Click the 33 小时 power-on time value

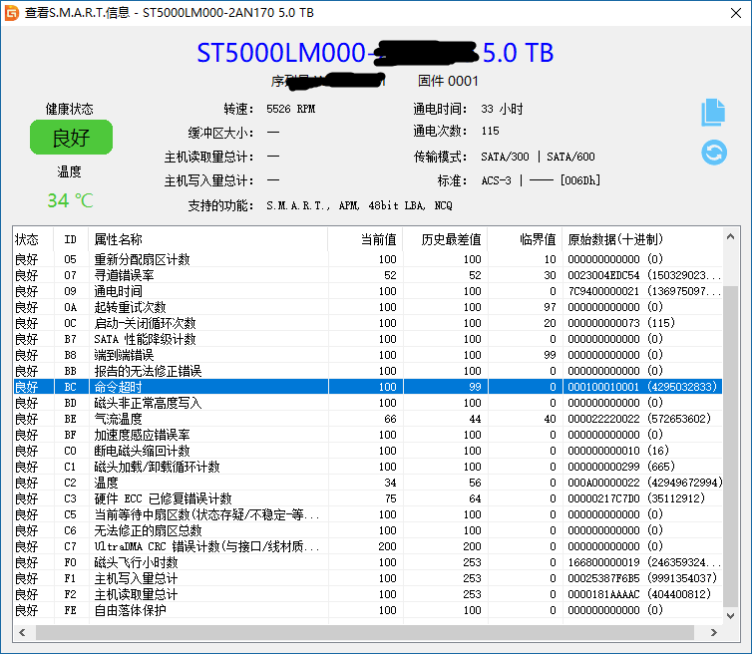502,109
